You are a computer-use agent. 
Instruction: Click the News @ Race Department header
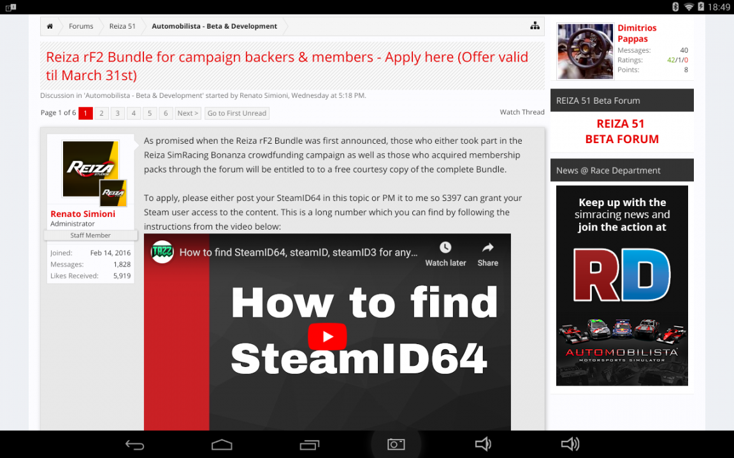coord(622,170)
